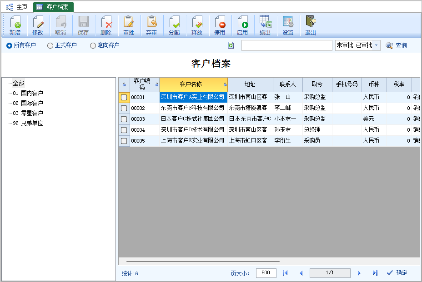
Task: Click the green refresh icon beside search box
Action: (x=231, y=45)
